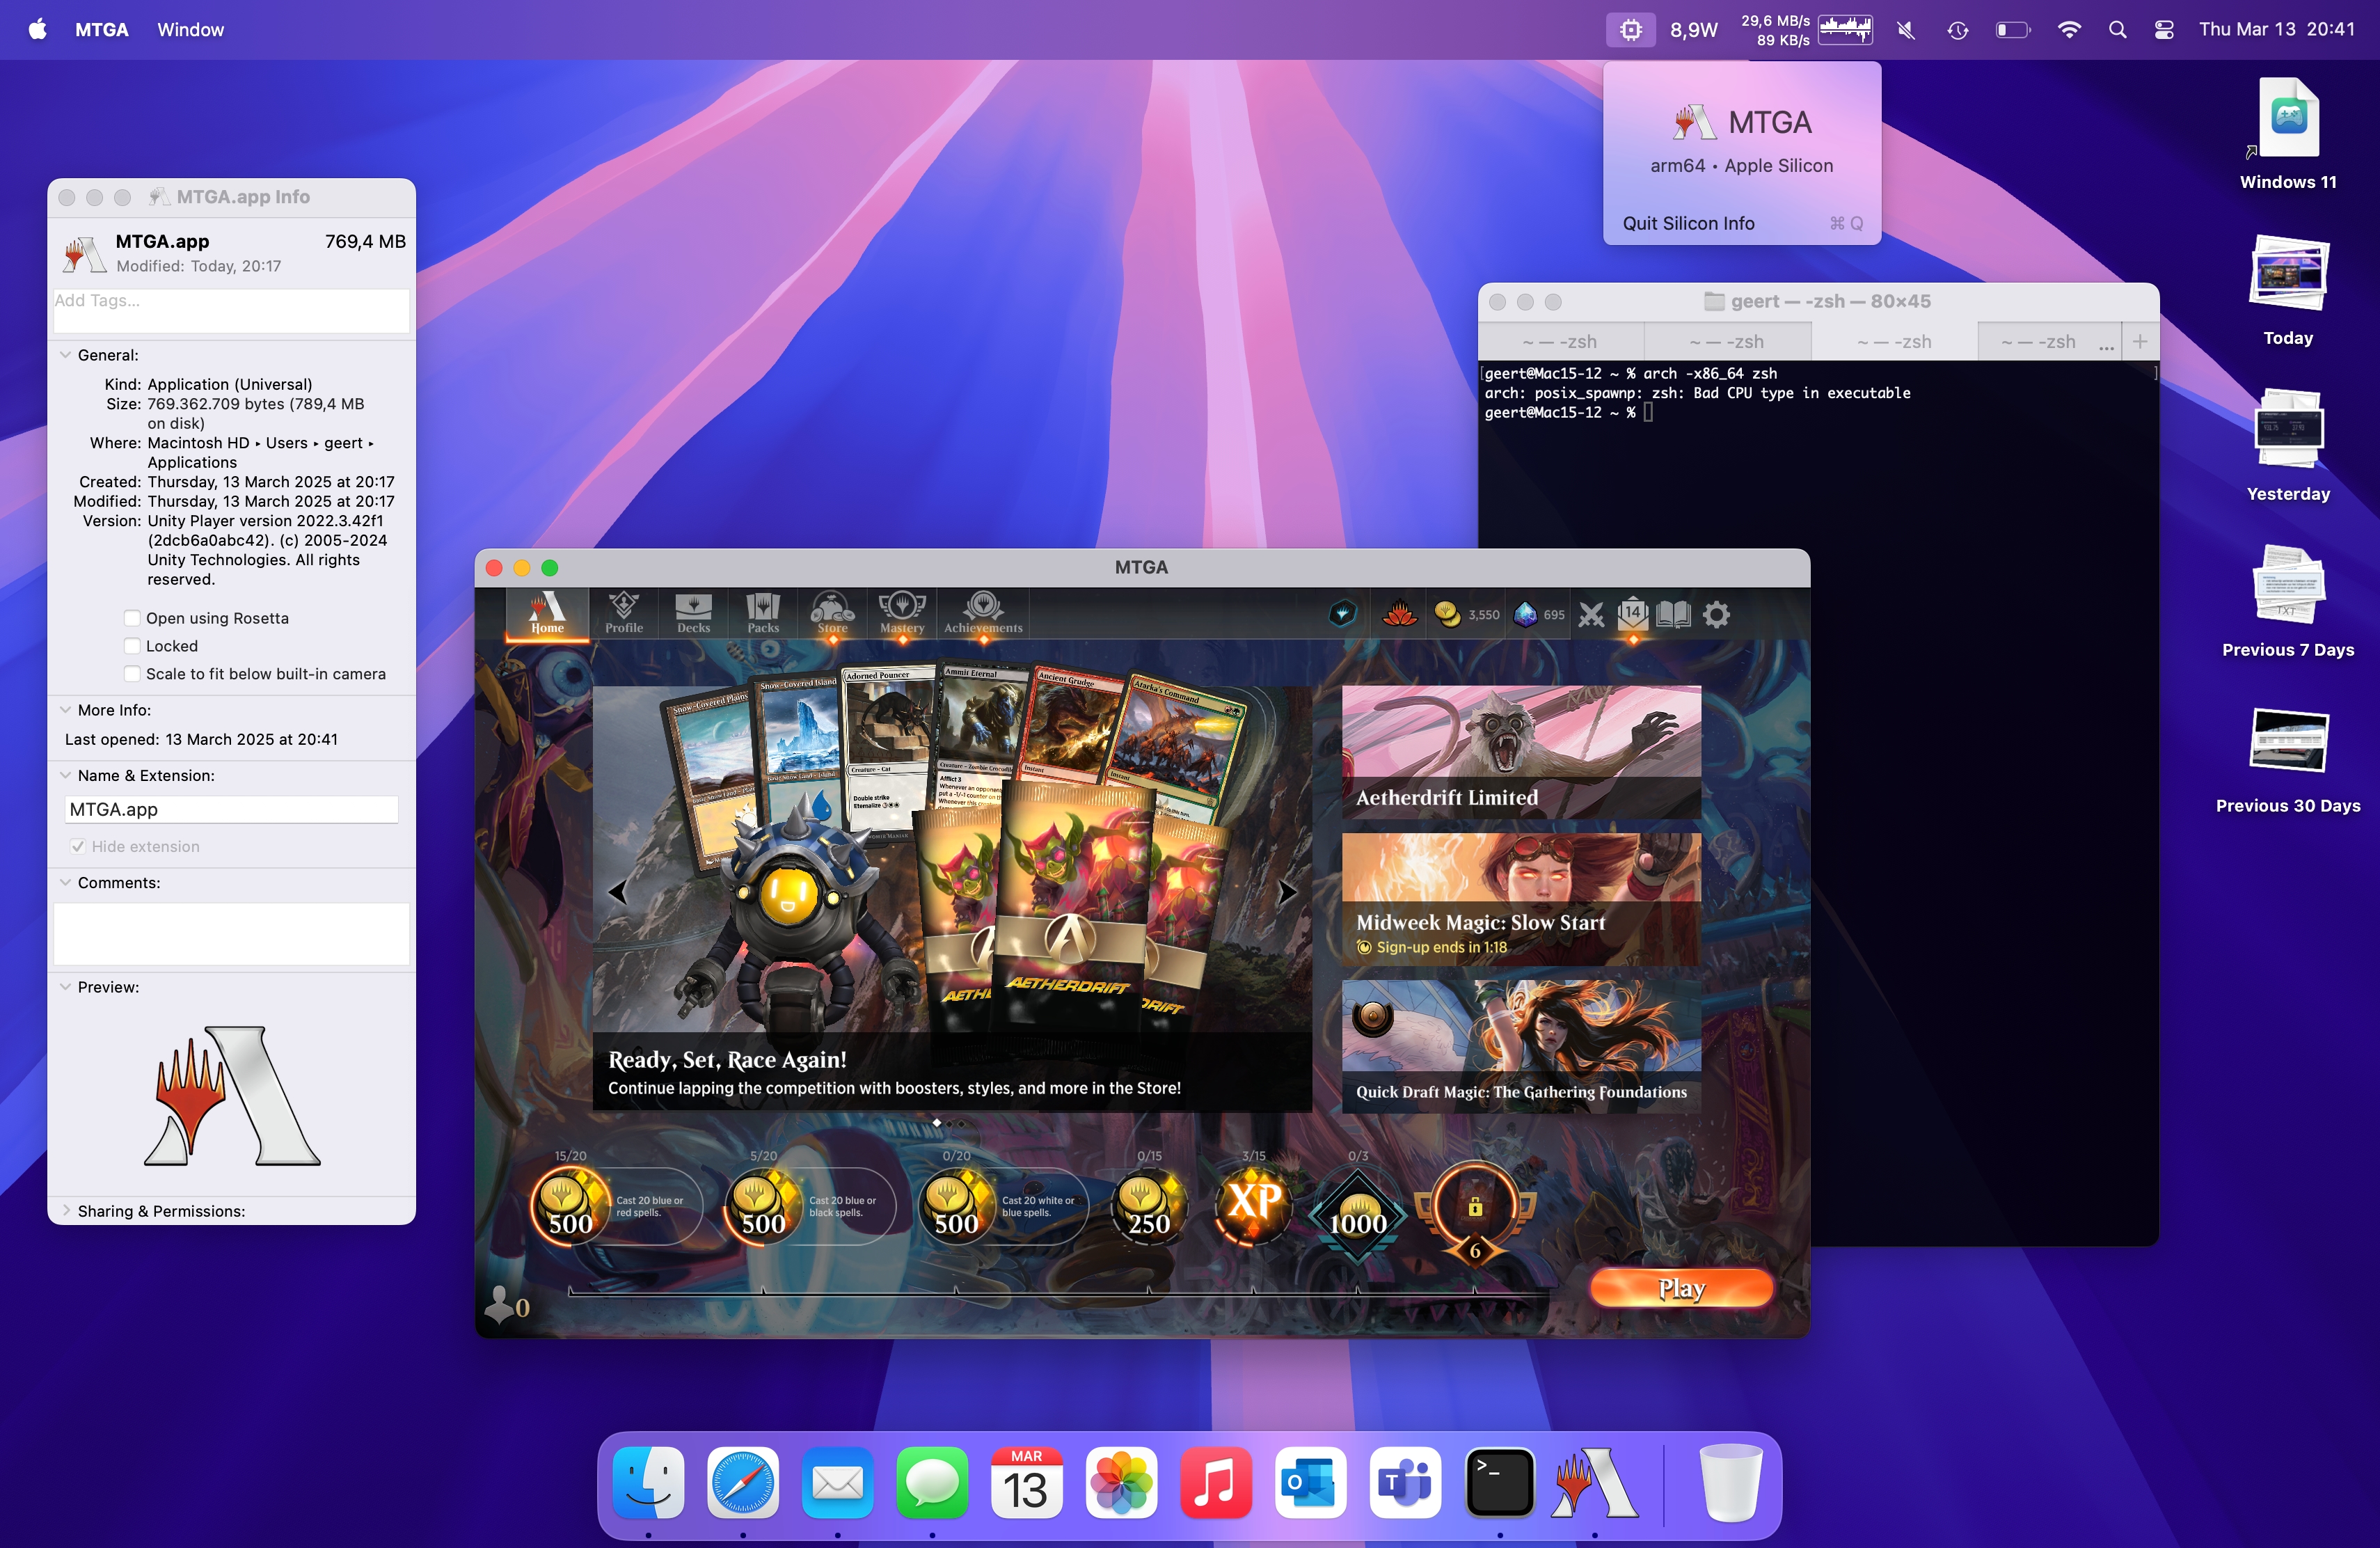Click the Mastery icon in navigation bar

pos(901,612)
